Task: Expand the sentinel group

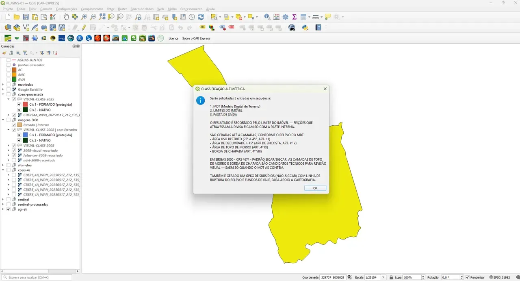Action: (3, 200)
